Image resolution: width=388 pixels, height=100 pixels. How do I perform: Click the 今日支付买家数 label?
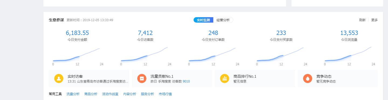click(x=281, y=40)
